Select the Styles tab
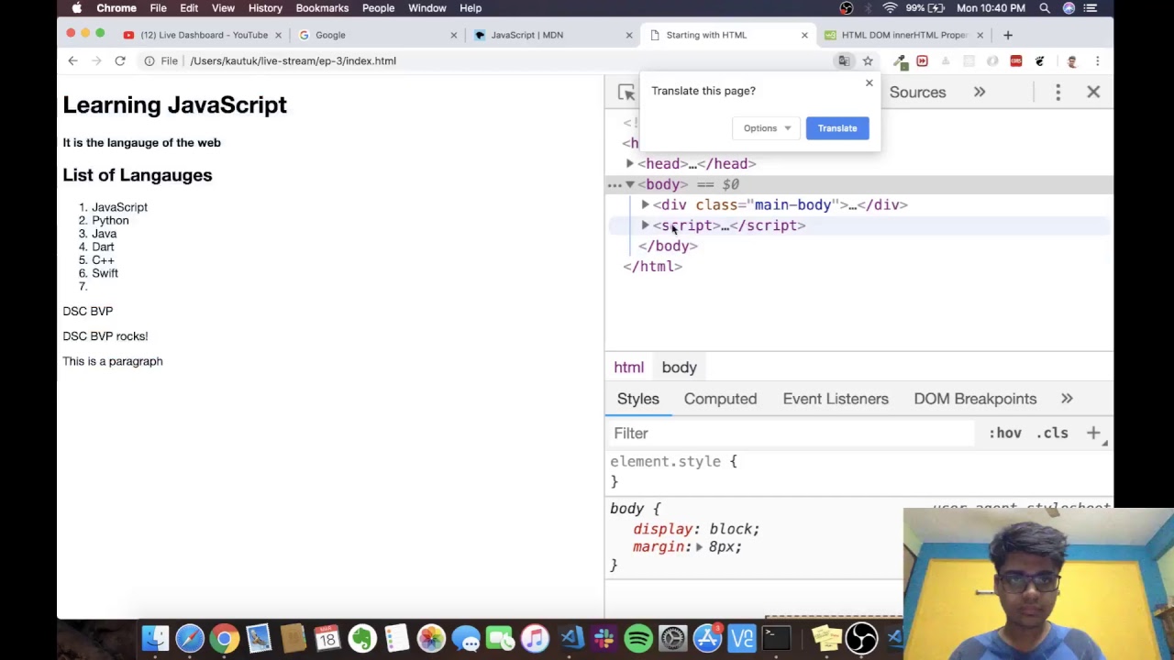This screenshot has width=1174, height=660. [x=638, y=399]
